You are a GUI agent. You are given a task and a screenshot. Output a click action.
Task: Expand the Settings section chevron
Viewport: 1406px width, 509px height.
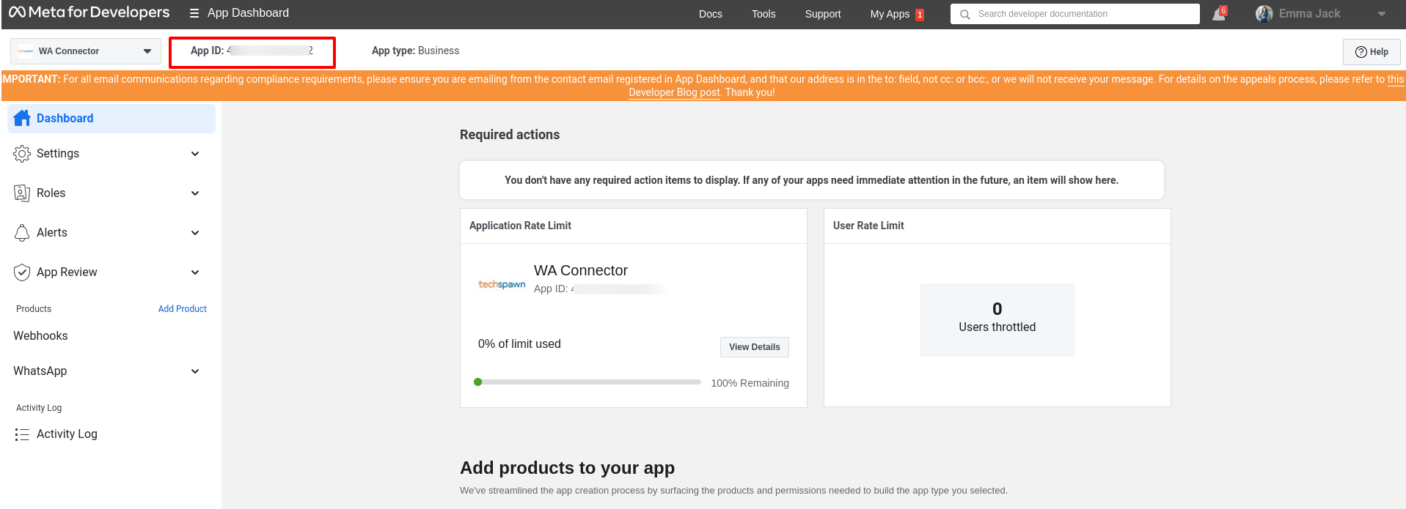click(195, 154)
